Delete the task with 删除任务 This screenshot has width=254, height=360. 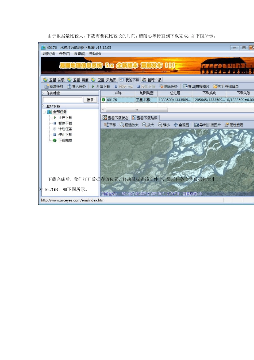168,86
